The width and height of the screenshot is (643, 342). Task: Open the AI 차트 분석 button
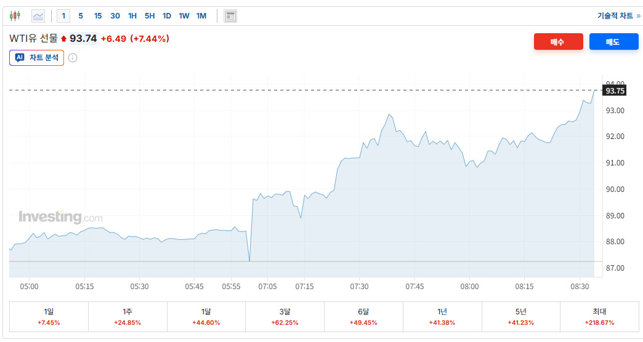37,58
